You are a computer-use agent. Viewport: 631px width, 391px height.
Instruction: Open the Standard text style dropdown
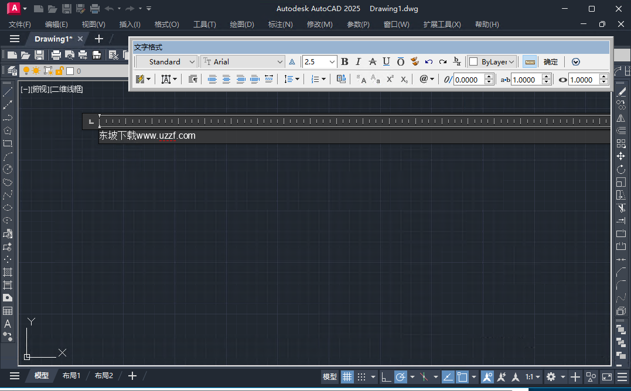coord(166,61)
